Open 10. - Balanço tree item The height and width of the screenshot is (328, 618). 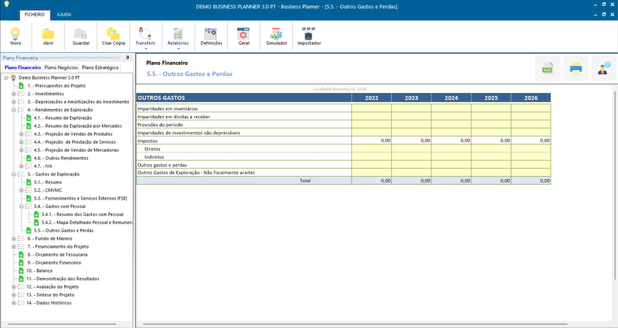[x=39, y=271]
